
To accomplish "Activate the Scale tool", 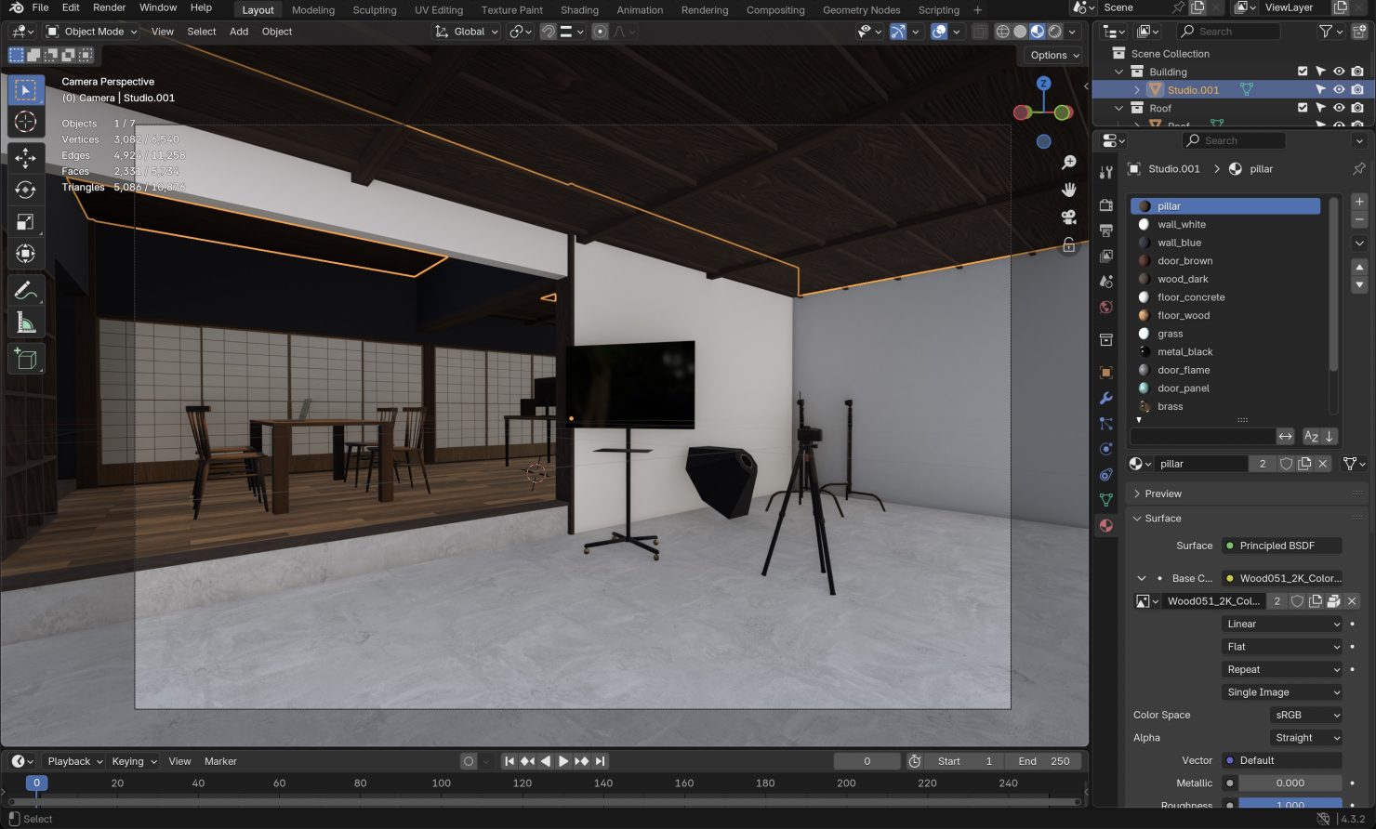I will click(25, 221).
